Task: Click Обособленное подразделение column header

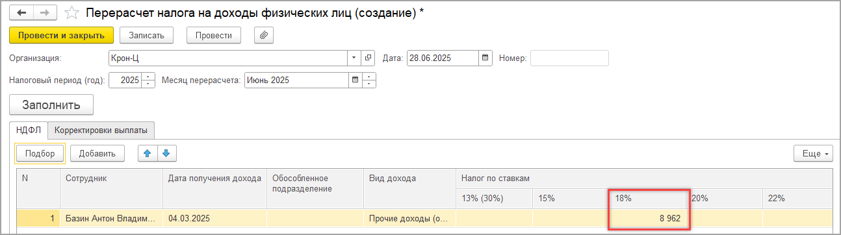Action: tap(315, 188)
